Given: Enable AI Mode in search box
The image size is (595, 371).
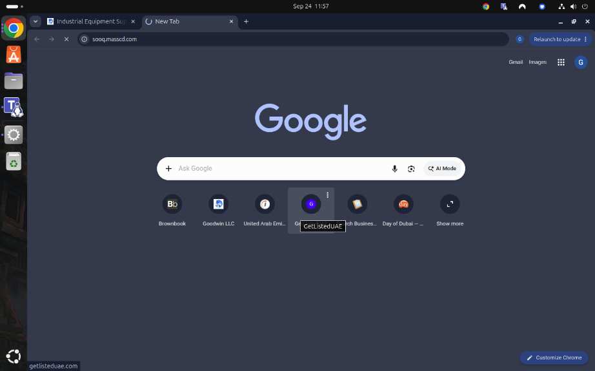Looking at the screenshot, I should point(442,169).
